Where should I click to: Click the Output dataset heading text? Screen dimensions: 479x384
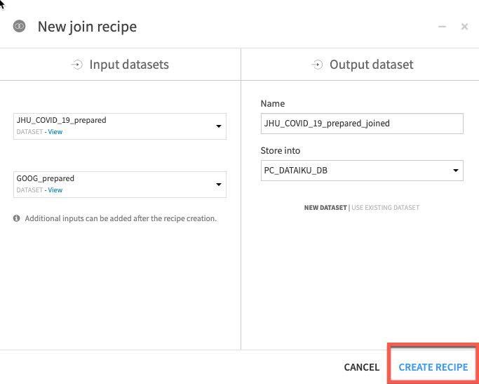point(371,65)
